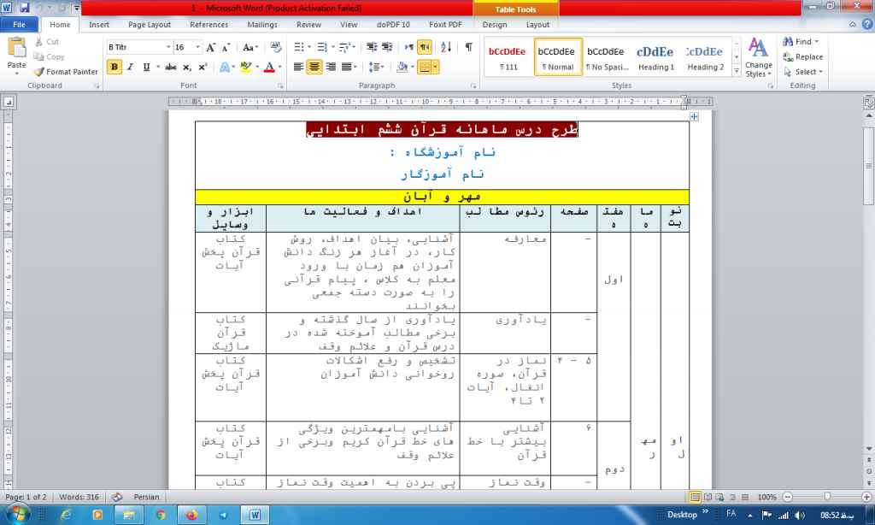
Task: Toggle Italic formatting
Action: click(x=131, y=67)
